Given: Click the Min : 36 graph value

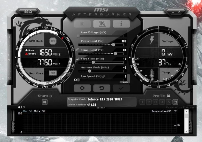Looking at the screenshot, I should tap(28, 111).
